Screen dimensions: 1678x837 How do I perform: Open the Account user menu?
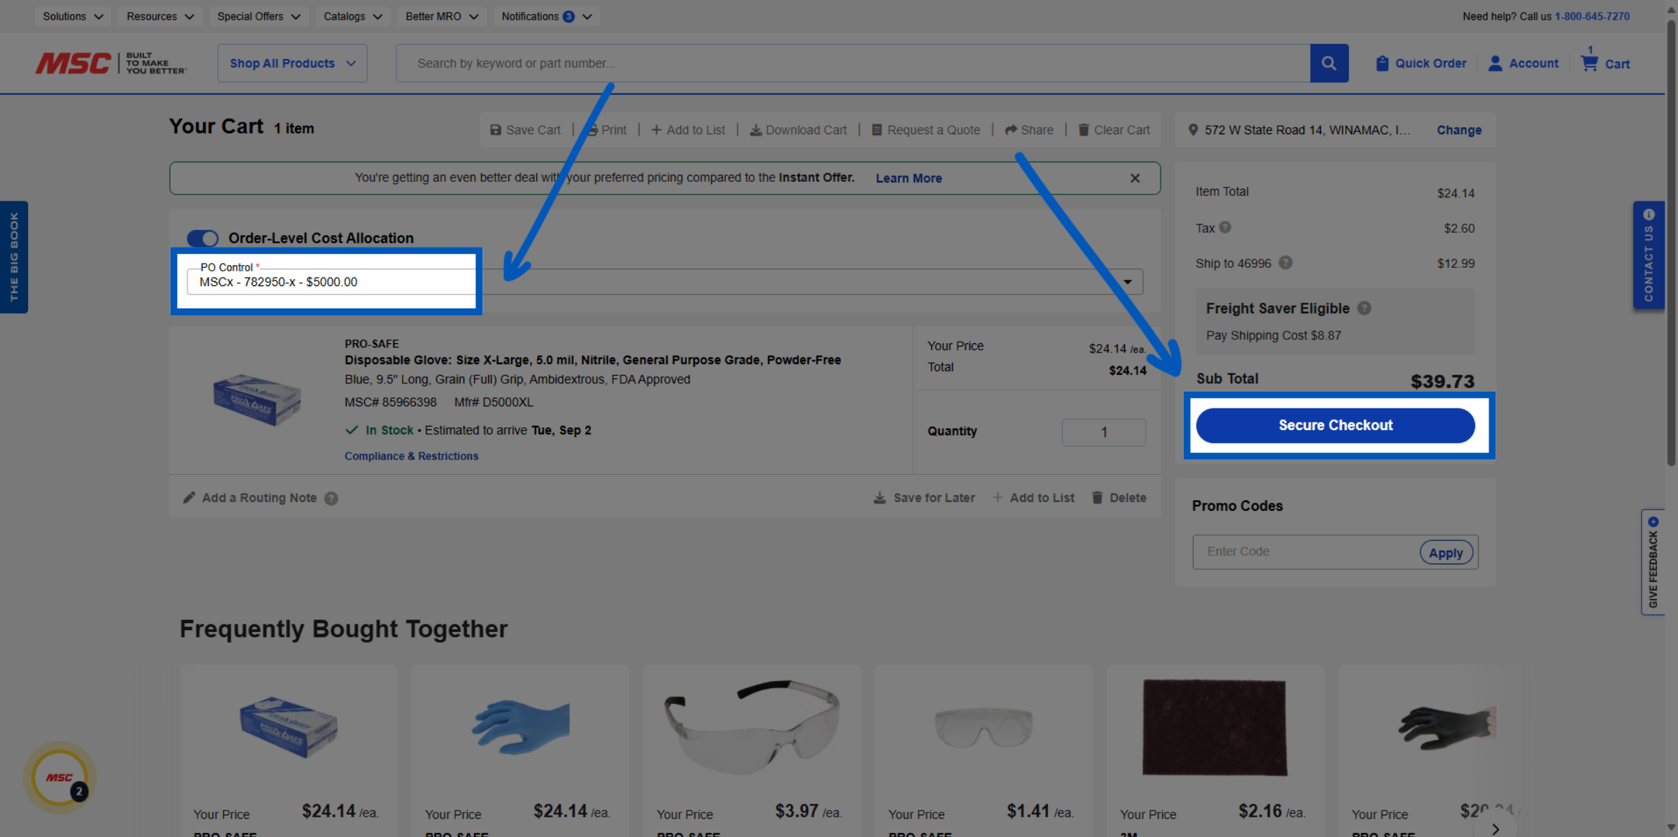[1523, 63]
